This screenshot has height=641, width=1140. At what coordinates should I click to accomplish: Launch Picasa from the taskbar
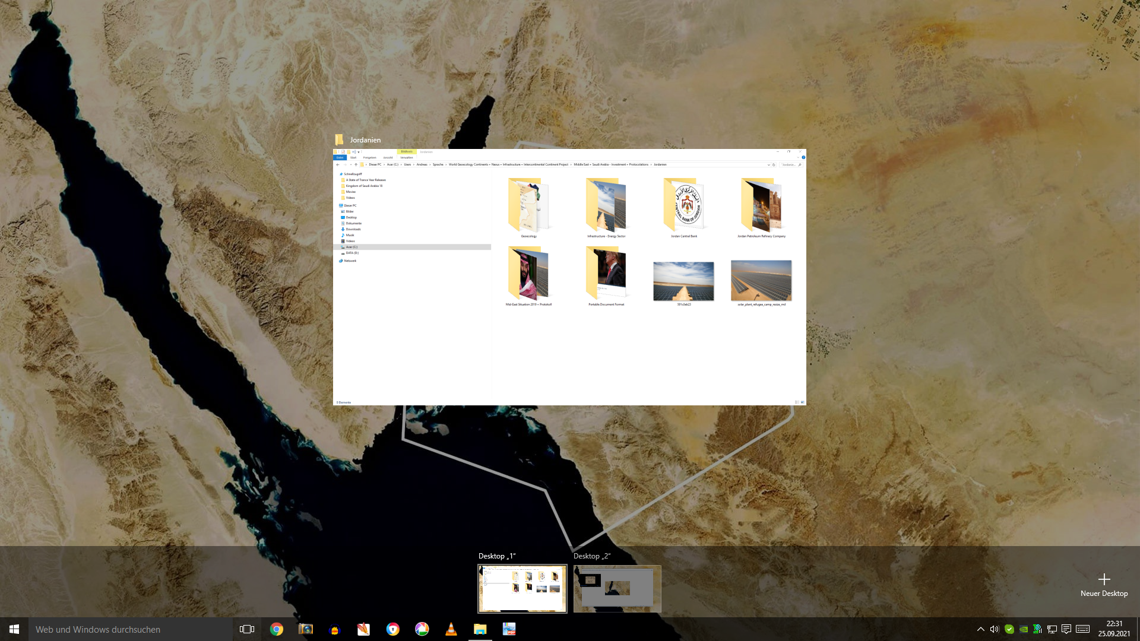coord(422,629)
